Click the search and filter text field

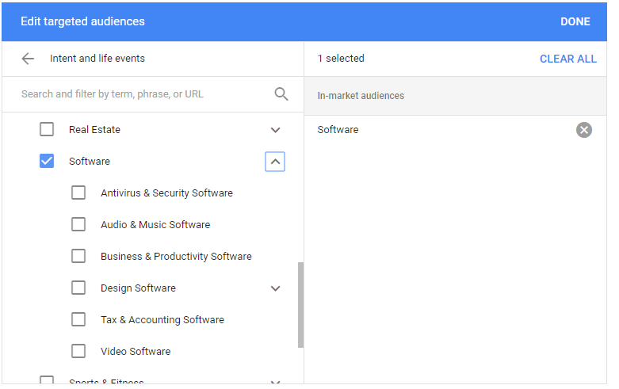click(x=146, y=94)
